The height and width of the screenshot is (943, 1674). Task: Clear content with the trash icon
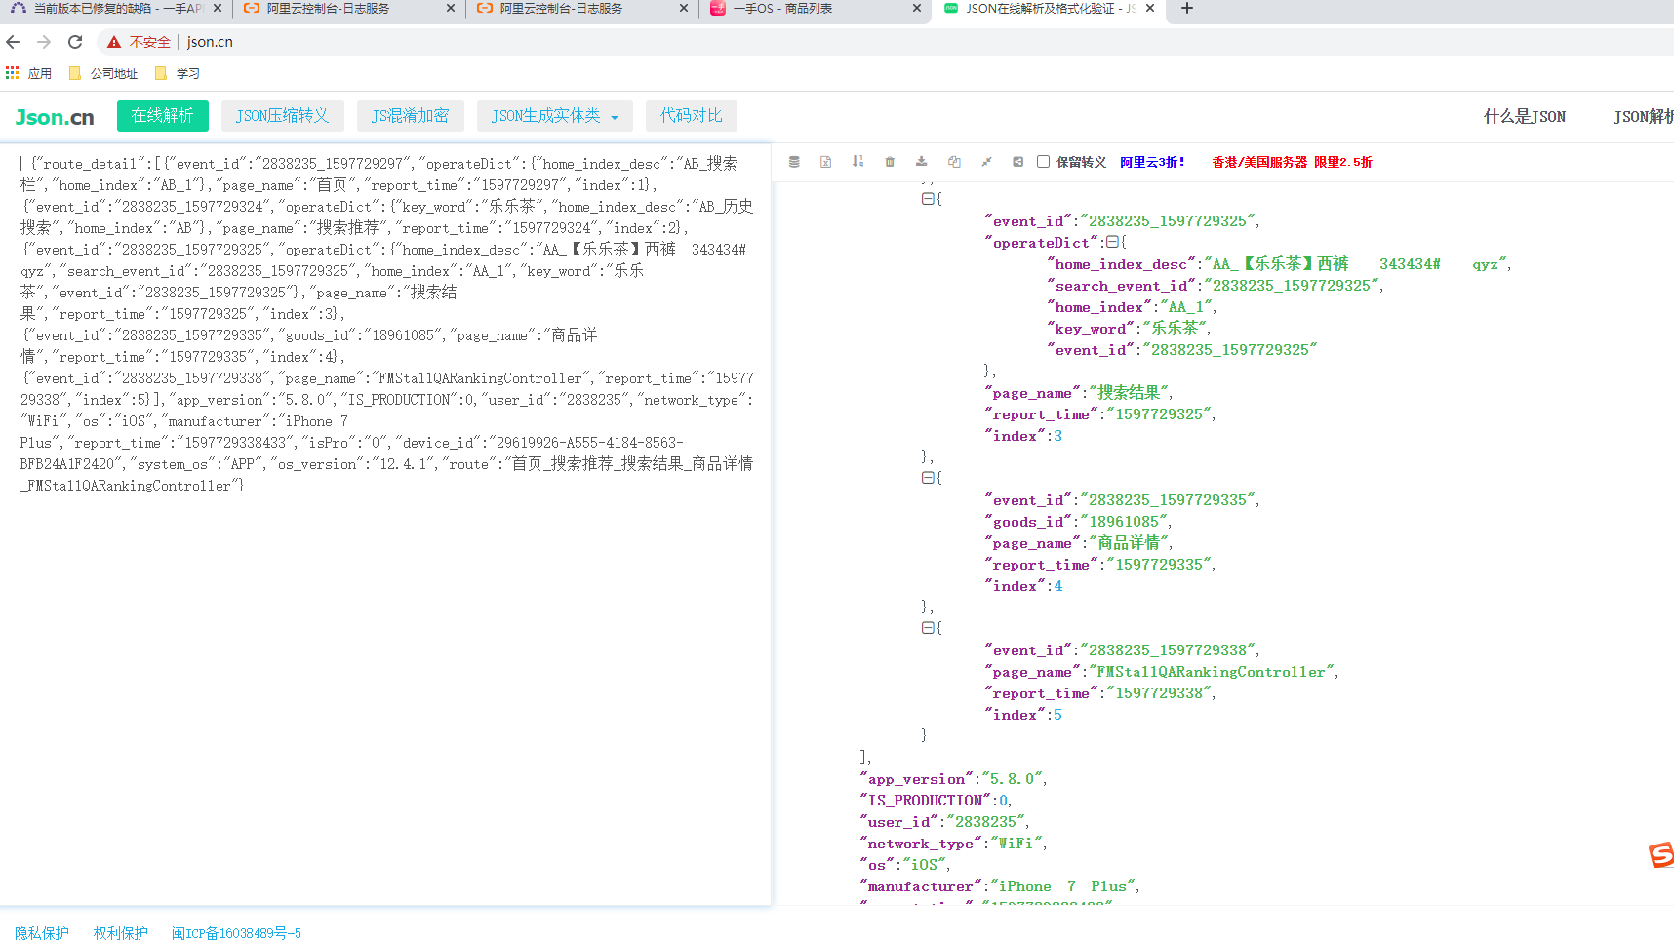click(890, 162)
